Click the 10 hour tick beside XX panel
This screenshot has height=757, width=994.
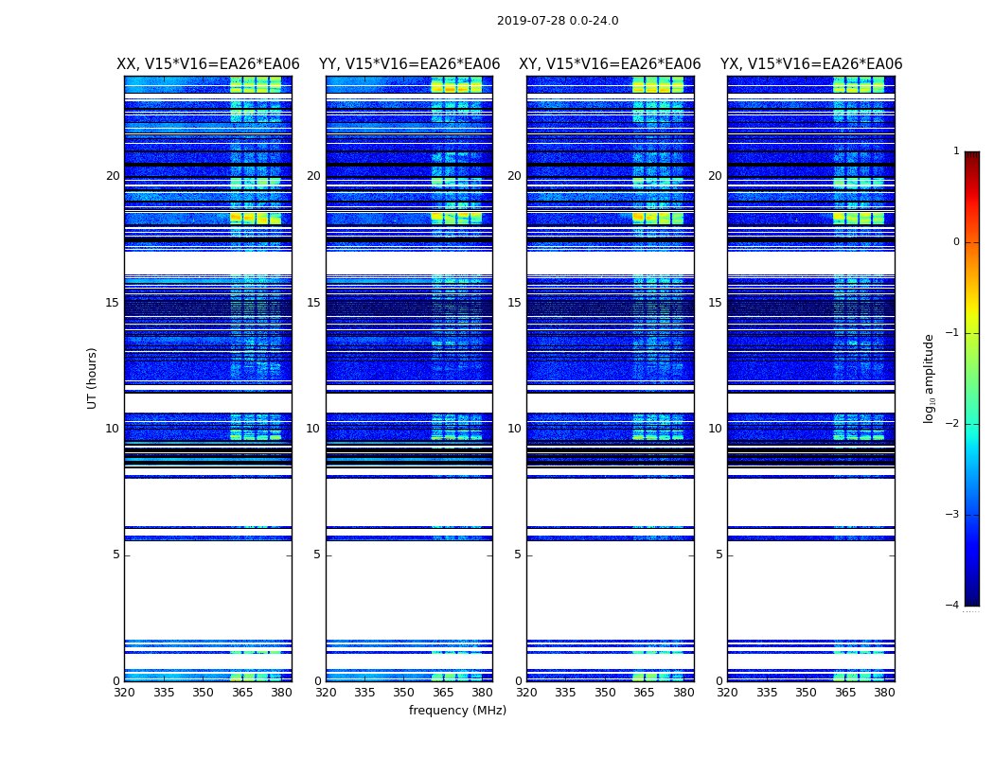click(x=113, y=429)
